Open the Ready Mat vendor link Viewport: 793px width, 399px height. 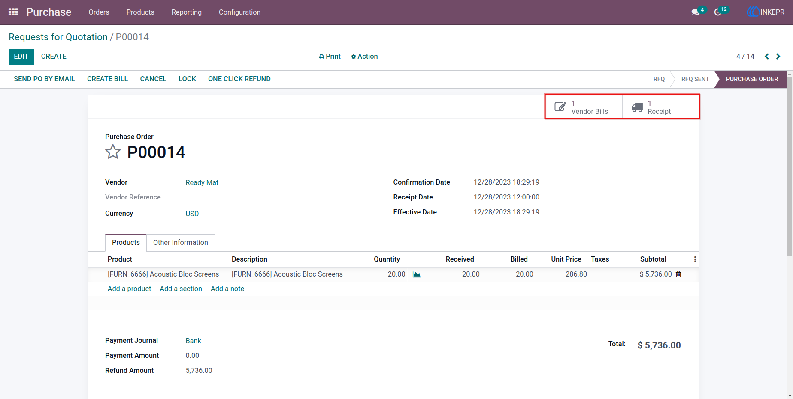pos(202,182)
